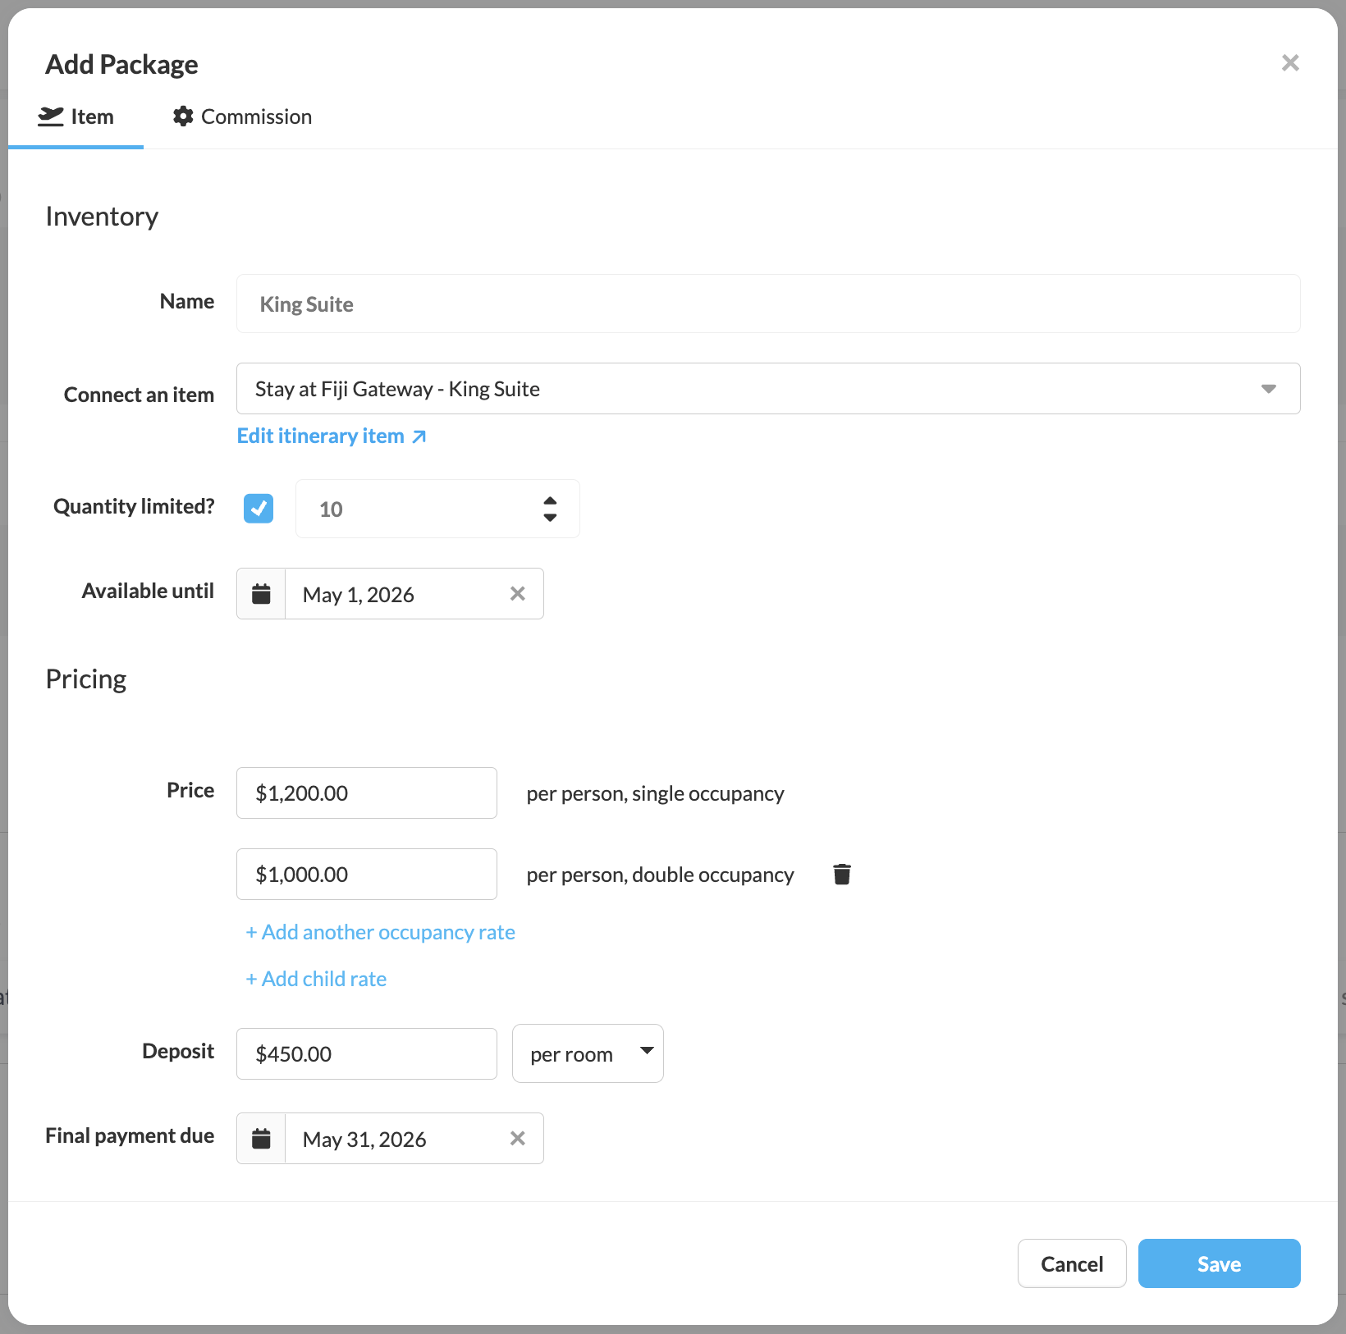The width and height of the screenshot is (1346, 1334).
Task: Click the Save button
Action: pyautogui.click(x=1219, y=1263)
